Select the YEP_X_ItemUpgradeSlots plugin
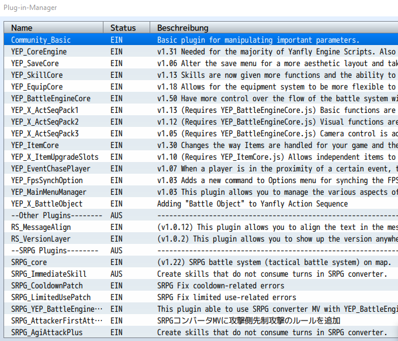The image size is (398, 341). (201, 157)
